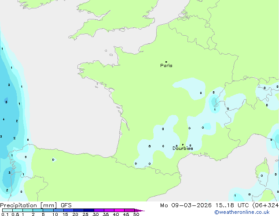Click the 50 legend scale label
279x216 pixels.
[136, 214]
